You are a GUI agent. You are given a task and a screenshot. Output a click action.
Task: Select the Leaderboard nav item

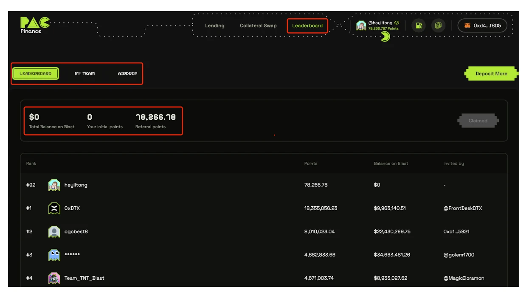[x=307, y=25]
